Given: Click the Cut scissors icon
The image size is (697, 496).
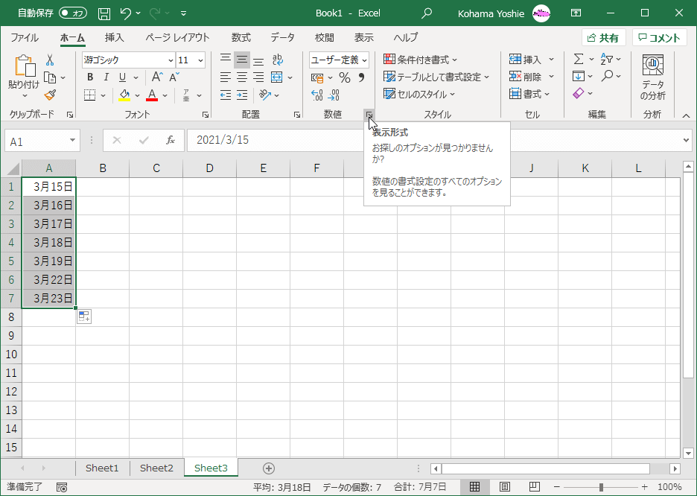Looking at the screenshot, I should pos(50,60).
